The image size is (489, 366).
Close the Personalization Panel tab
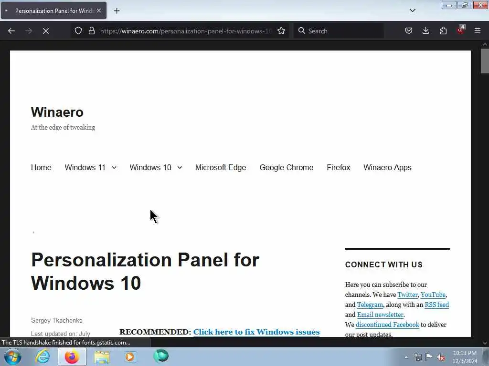[99, 10]
